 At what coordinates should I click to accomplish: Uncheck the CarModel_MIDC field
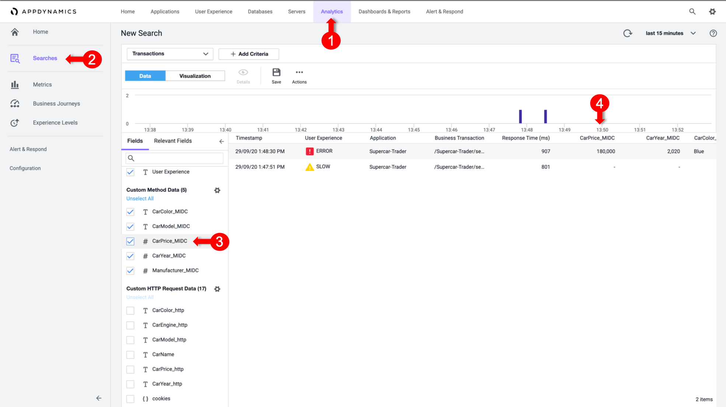(x=130, y=227)
